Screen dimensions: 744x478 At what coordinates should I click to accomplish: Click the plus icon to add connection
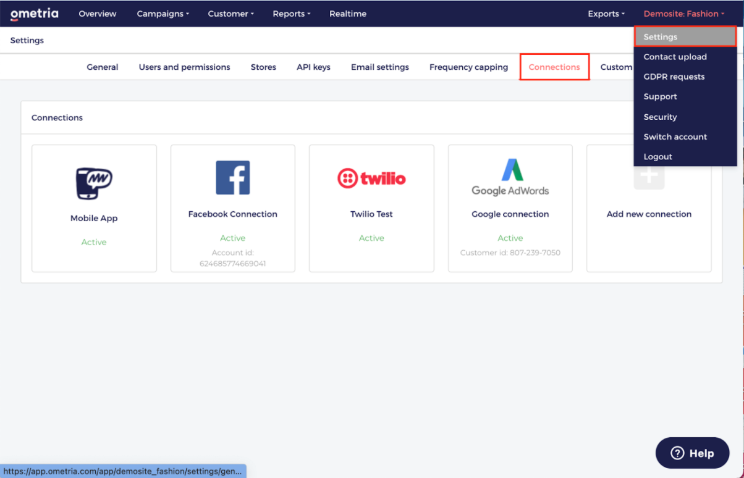pos(649,175)
